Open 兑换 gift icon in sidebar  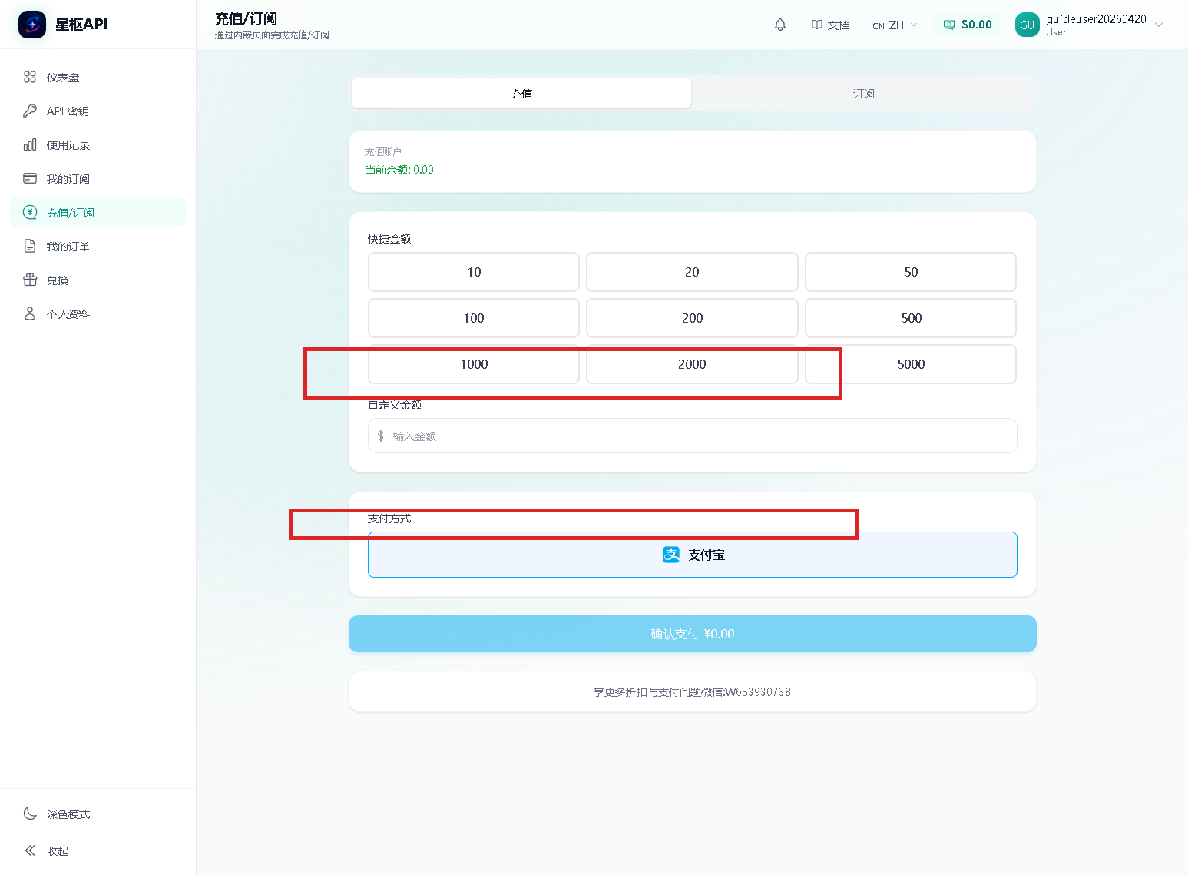(30, 280)
